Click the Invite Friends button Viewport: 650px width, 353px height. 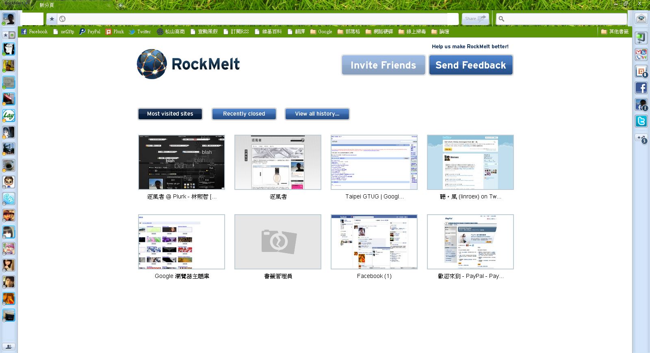(x=383, y=65)
